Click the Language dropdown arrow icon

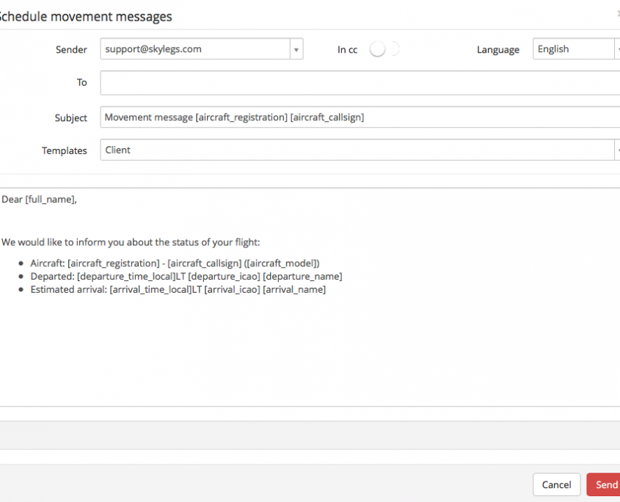point(619,48)
